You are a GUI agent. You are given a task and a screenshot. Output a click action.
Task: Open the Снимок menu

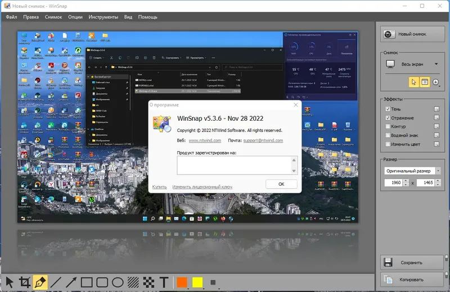(x=53, y=17)
